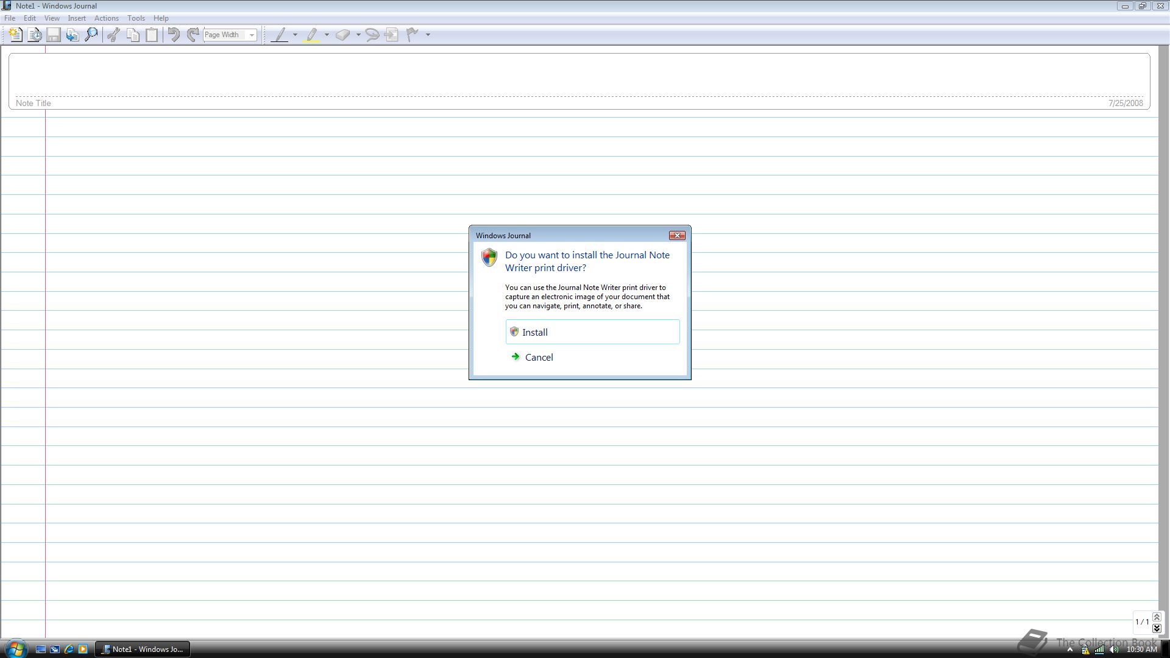Click the Save floppy disk icon
Screen dimensions: 1170x658
[54, 35]
